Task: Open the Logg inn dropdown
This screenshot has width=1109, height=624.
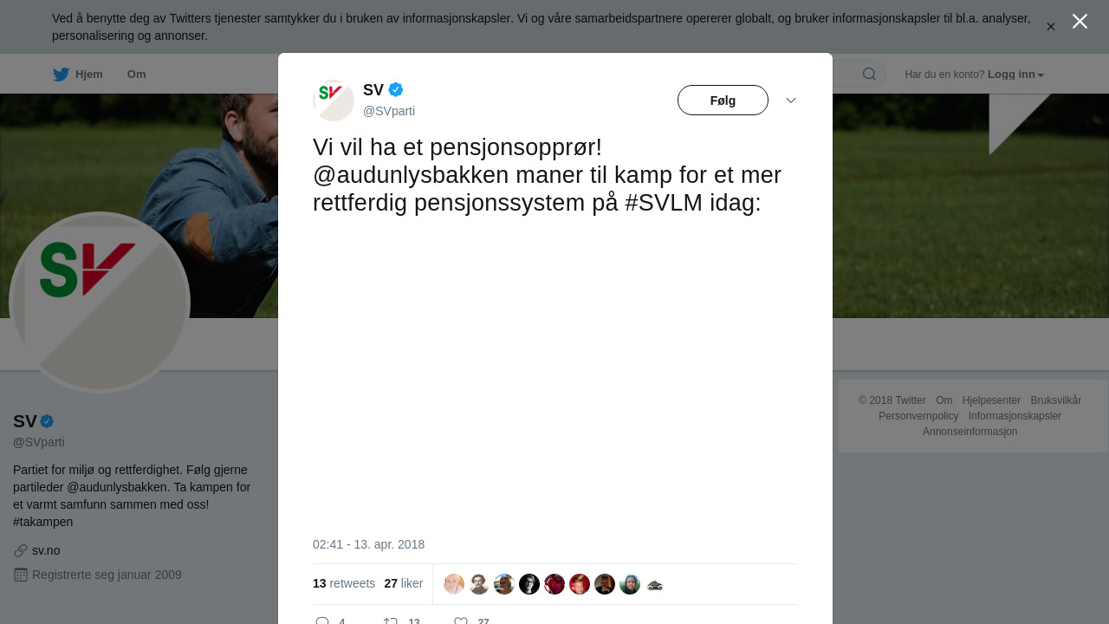Action: pos(1015,75)
